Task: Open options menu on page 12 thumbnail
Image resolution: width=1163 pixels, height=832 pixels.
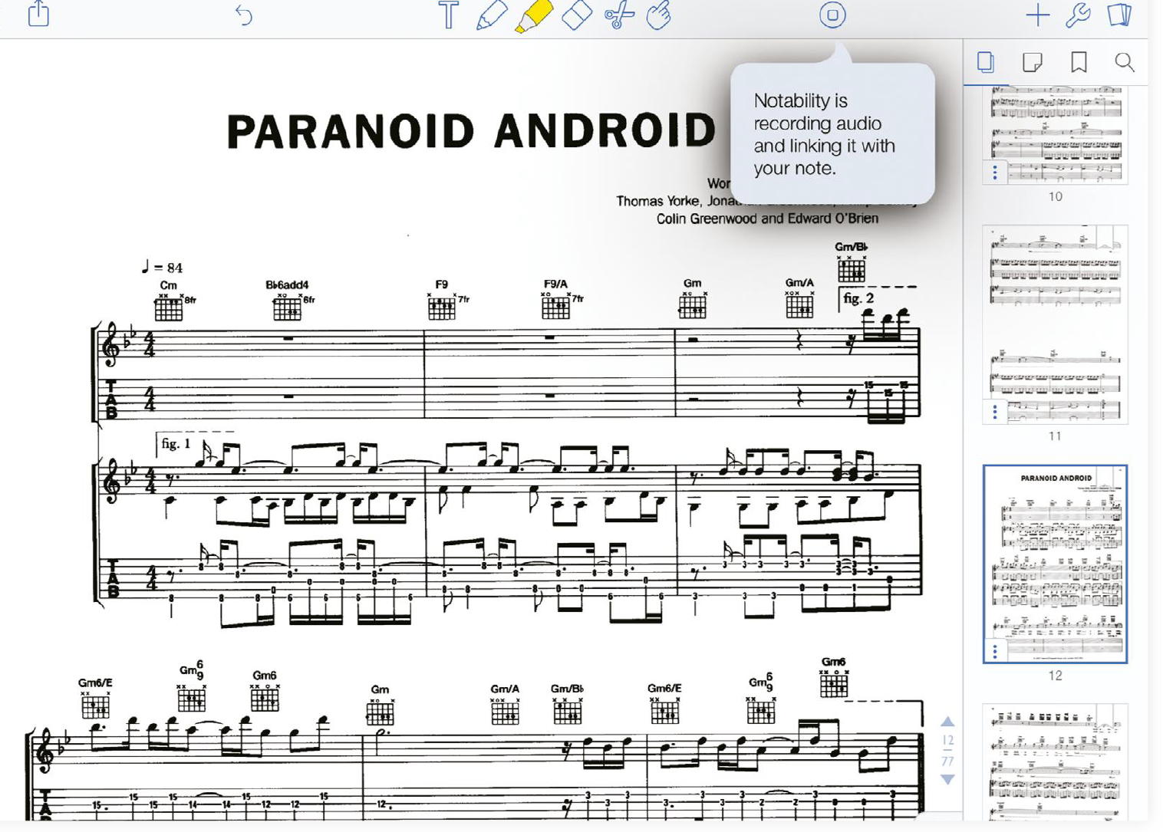Action: pyautogui.click(x=995, y=651)
